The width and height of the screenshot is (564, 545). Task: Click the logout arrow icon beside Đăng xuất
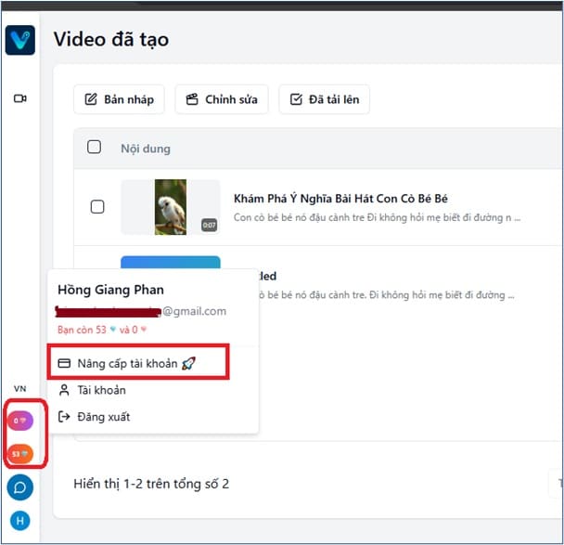click(x=64, y=417)
